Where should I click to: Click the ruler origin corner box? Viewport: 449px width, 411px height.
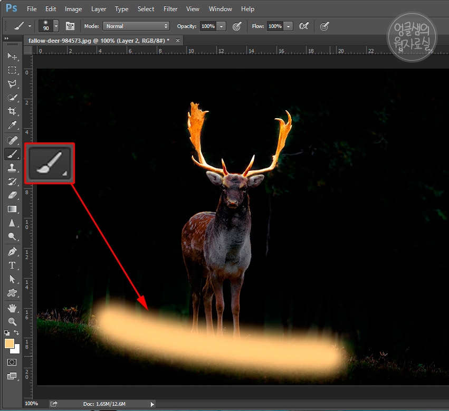point(28,51)
